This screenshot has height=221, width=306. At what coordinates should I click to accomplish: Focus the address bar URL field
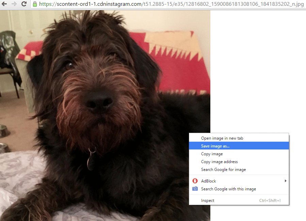[168, 4]
